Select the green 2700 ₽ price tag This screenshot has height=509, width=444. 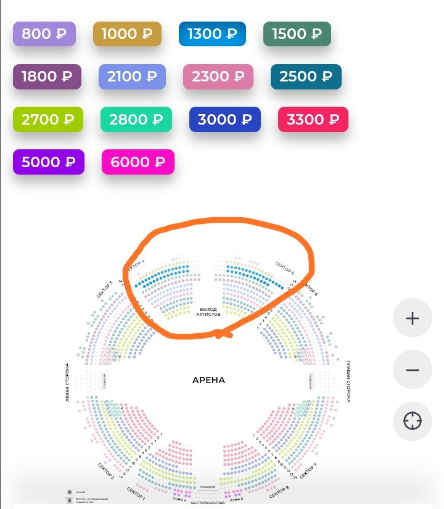click(48, 120)
